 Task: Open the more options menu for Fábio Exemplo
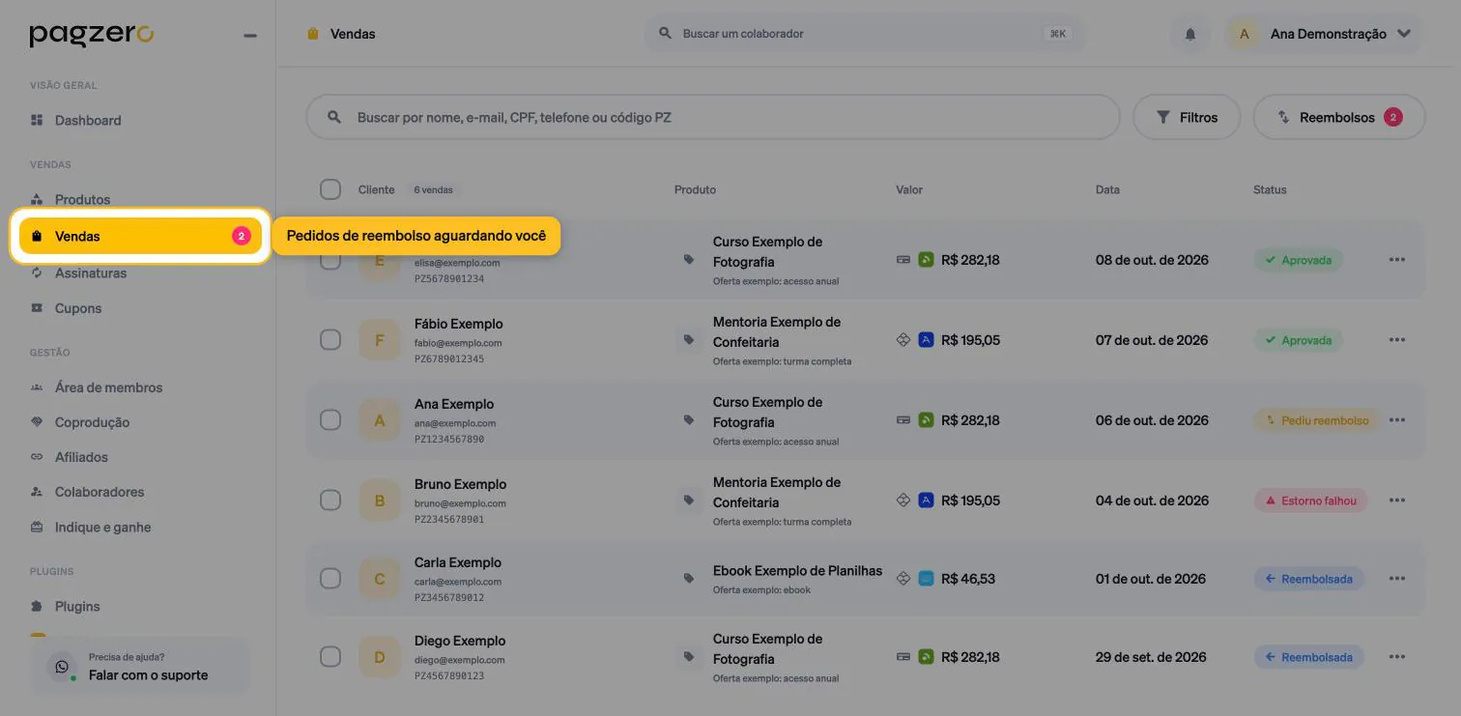[1397, 340]
